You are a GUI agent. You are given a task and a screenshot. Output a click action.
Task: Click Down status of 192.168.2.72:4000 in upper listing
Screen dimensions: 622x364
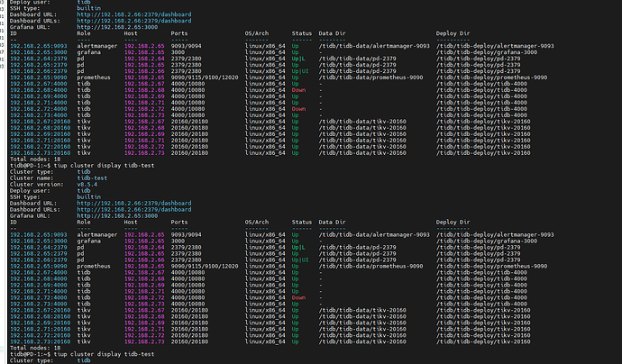tap(298, 109)
